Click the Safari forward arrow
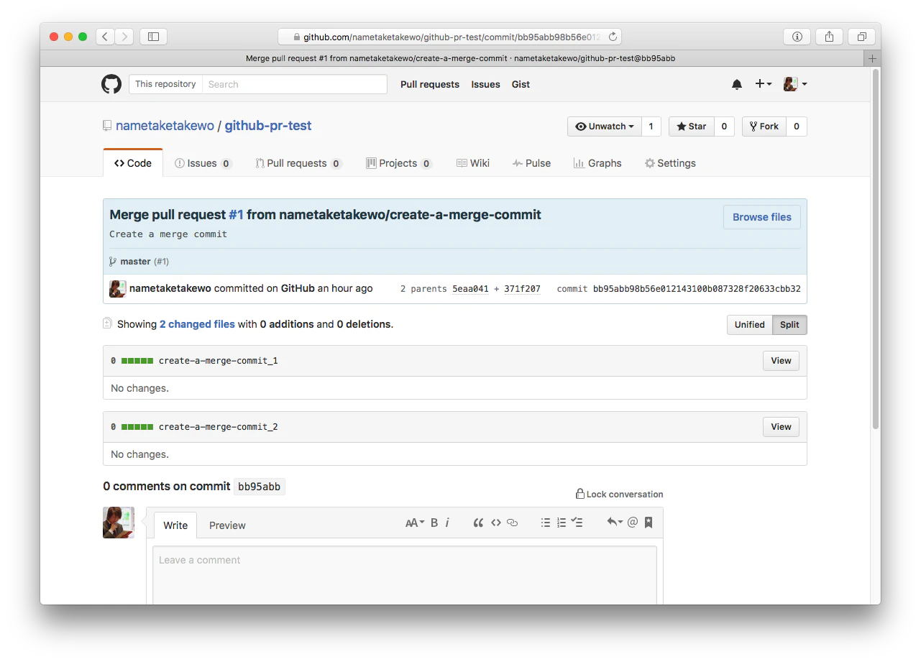Image resolution: width=921 pixels, height=662 pixels. [124, 37]
